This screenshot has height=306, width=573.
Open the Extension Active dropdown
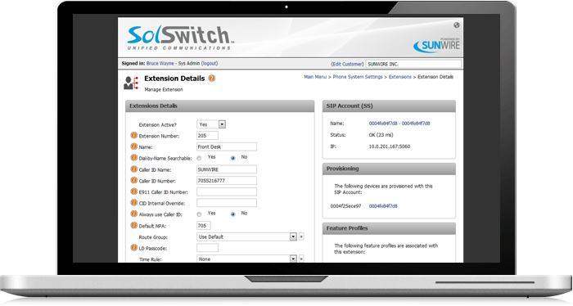(211, 124)
